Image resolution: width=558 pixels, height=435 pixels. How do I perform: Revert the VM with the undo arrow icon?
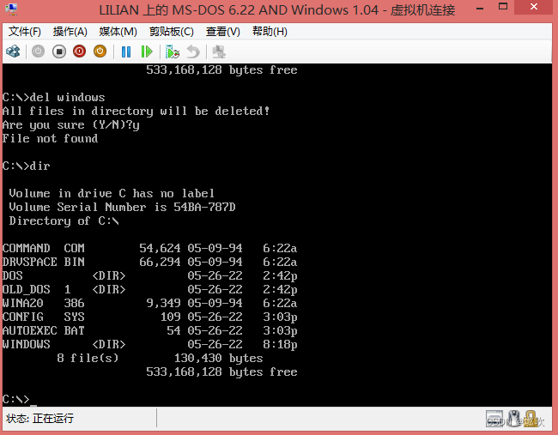coord(193,52)
